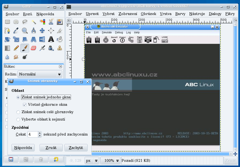
Task: Select the Bucket Fill tool
Action: (x=60, y=39)
